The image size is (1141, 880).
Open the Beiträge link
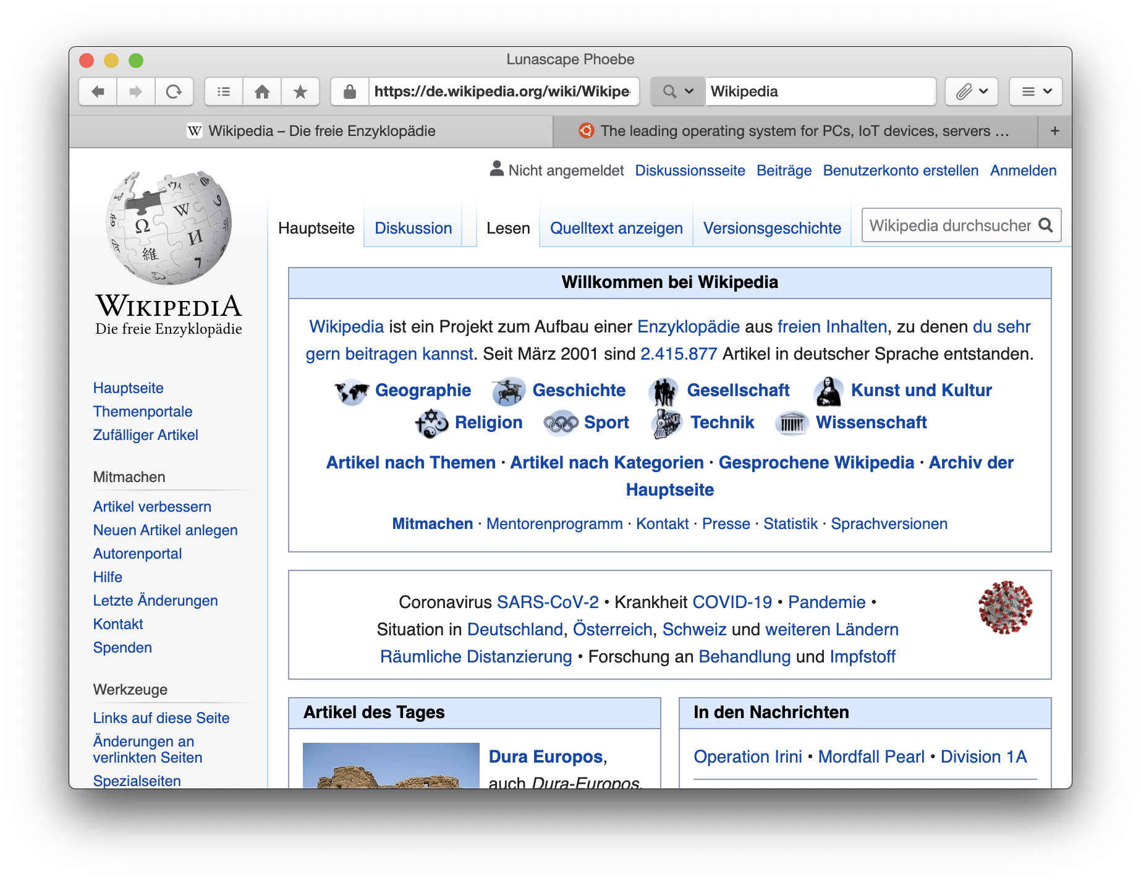(784, 171)
